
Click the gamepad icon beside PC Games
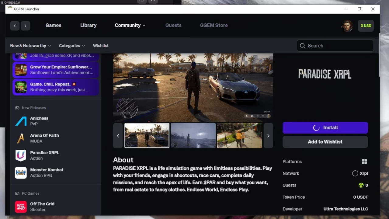click(17, 193)
